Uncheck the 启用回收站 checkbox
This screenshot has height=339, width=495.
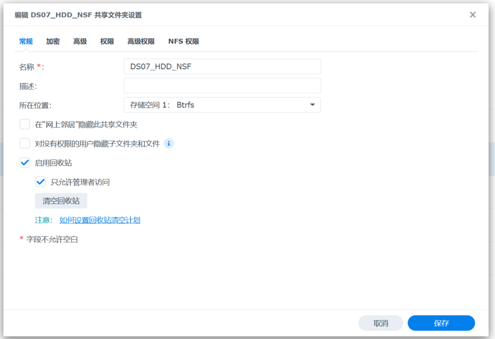click(25, 163)
